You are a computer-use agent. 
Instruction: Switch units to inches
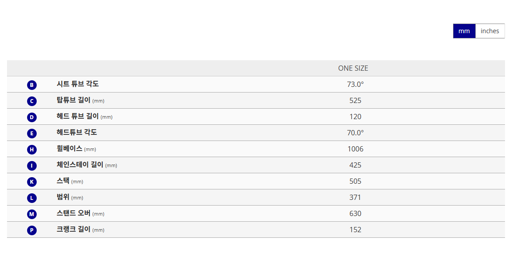tap(490, 31)
